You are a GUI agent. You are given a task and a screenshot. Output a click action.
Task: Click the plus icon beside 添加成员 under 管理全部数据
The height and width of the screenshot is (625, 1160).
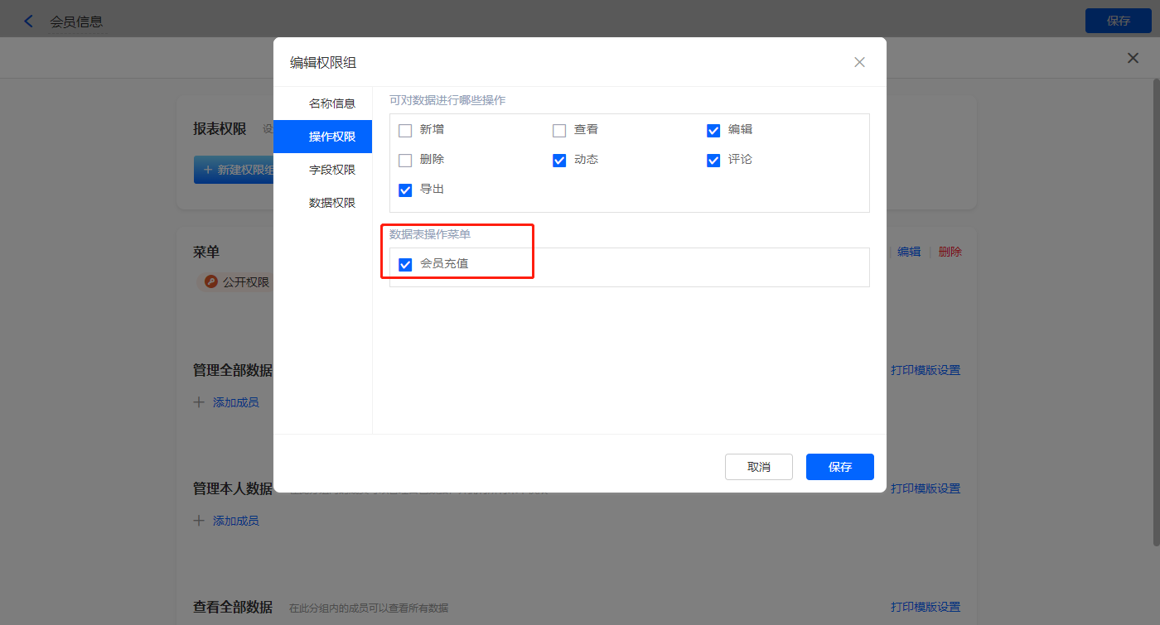coord(199,402)
